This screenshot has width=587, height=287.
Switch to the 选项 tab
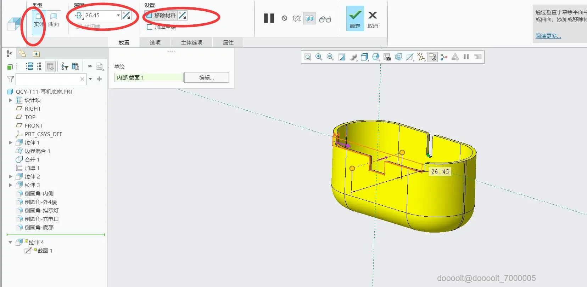pos(155,42)
